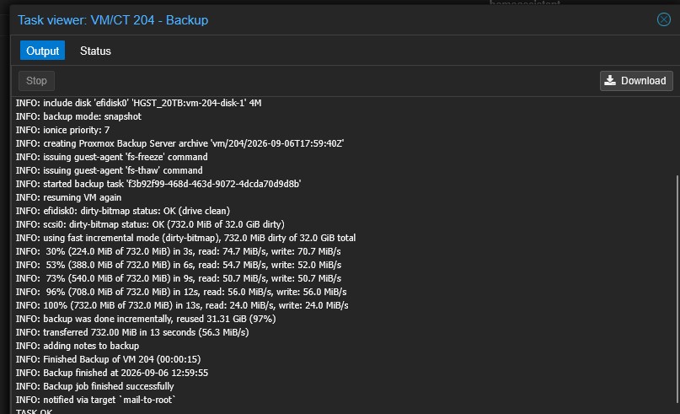680x414 pixels.
Task: Click the 'Backup finished at 2026-09-06' line
Action: [x=112, y=373]
